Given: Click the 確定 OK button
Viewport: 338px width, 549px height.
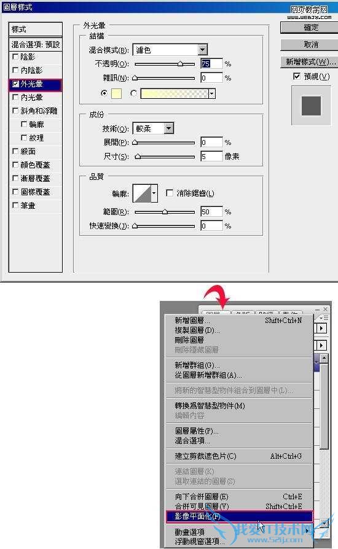Looking at the screenshot, I should coord(311,28).
